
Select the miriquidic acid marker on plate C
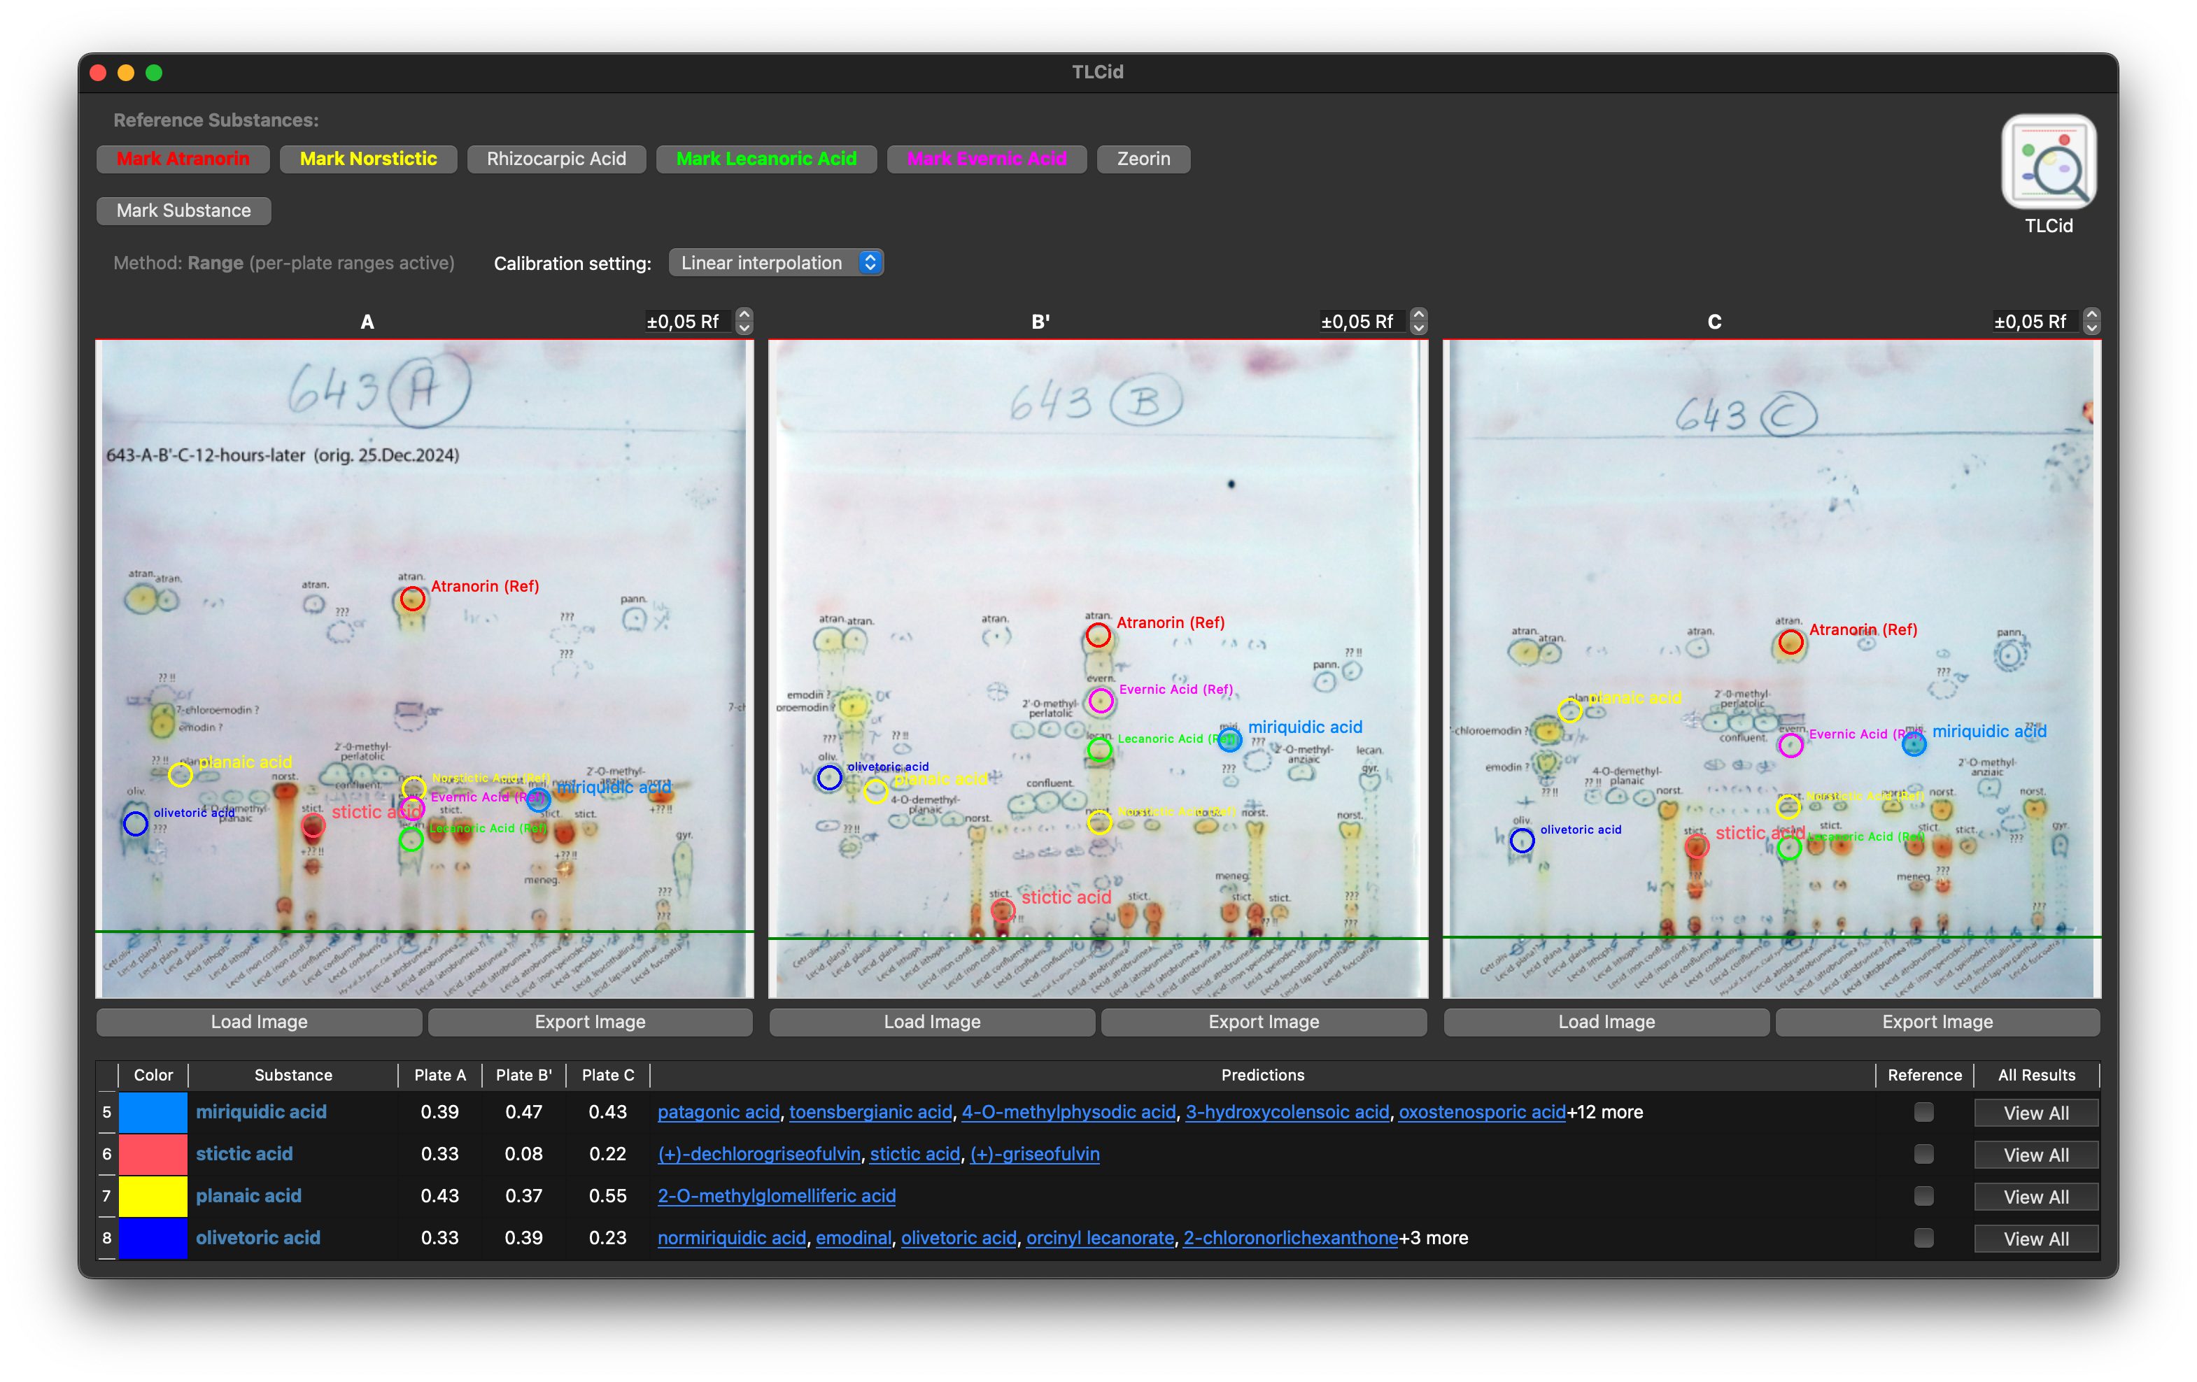(1913, 746)
